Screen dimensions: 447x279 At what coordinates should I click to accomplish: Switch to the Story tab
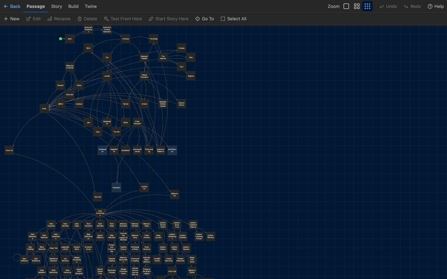[x=56, y=6]
